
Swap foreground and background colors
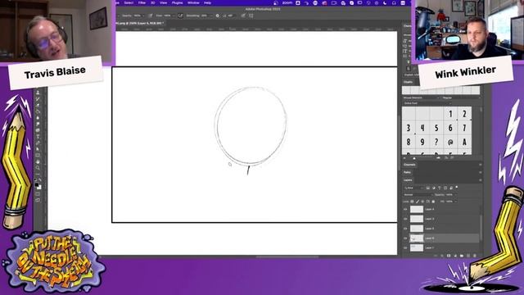coord(40,180)
